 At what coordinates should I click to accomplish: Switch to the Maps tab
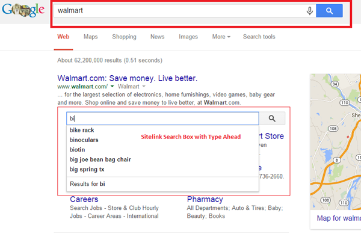tap(90, 37)
